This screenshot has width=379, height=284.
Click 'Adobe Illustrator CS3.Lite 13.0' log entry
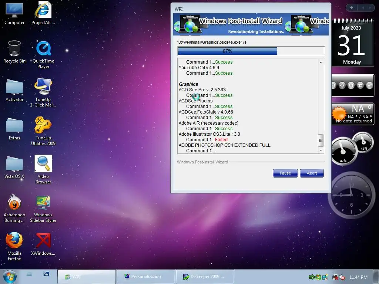(209, 134)
